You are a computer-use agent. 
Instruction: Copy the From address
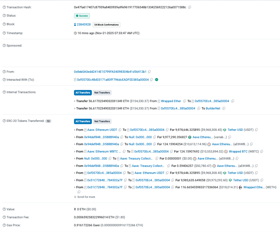[149, 71]
